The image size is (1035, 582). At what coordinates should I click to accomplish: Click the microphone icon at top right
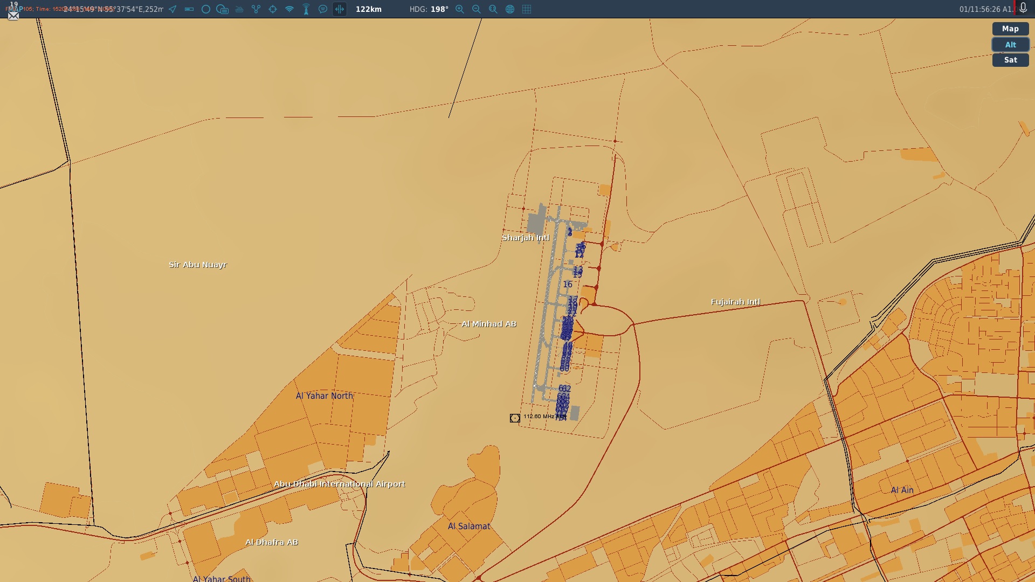(x=1023, y=8)
